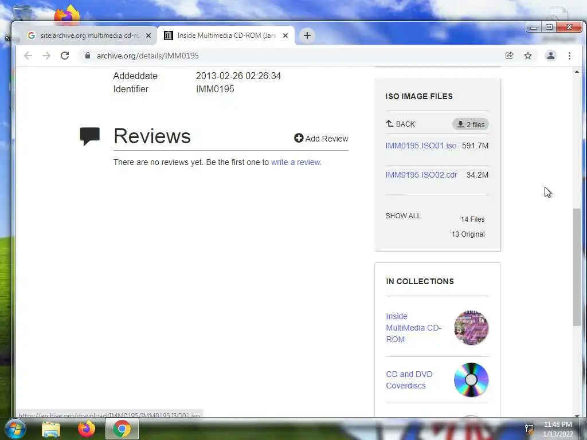Open Firefox from the taskbar
This screenshot has height=440, width=587.
click(x=87, y=429)
